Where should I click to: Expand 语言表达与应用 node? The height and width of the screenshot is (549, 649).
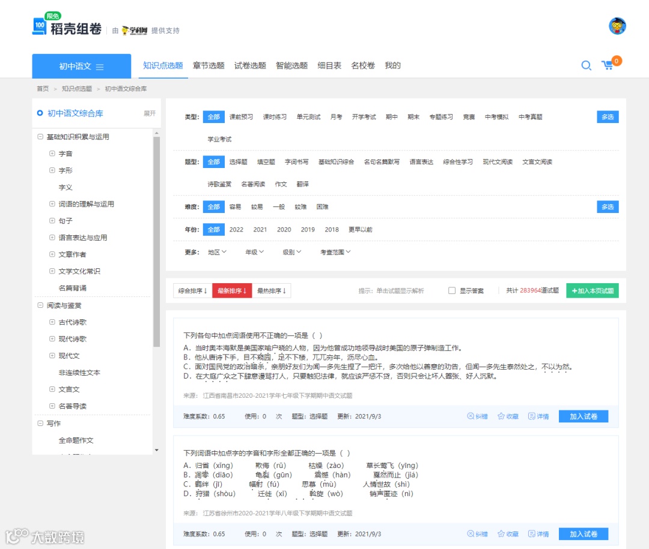pos(52,237)
